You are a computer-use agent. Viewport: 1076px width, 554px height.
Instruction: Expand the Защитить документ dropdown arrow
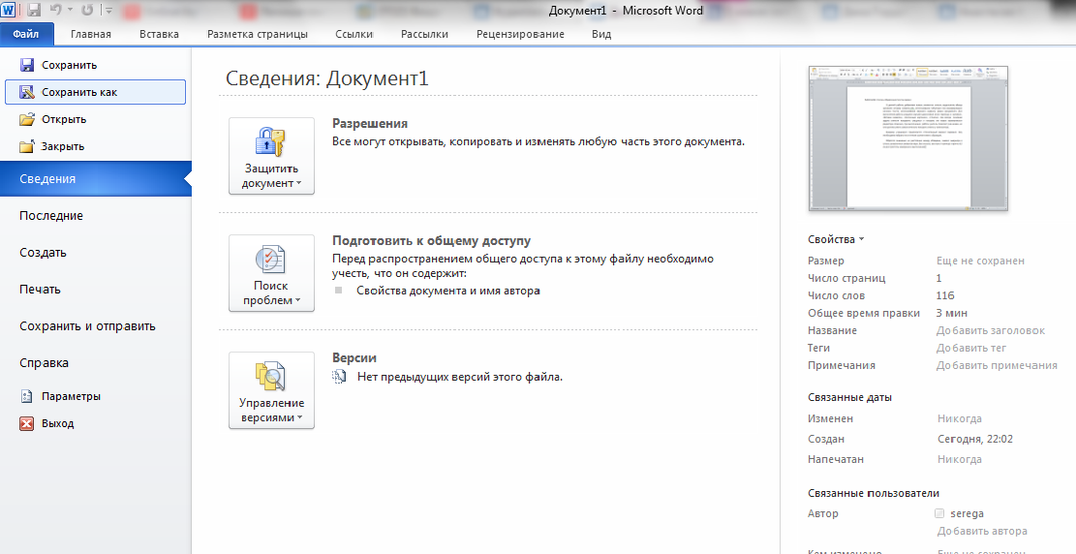[x=300, y=183]
